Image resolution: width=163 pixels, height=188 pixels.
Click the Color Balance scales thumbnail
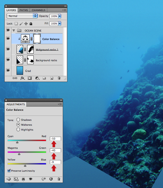[25, 39]
